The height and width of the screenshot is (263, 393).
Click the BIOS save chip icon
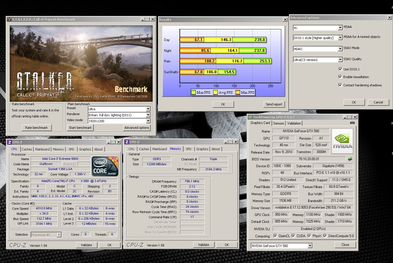[x=350, y=159]
